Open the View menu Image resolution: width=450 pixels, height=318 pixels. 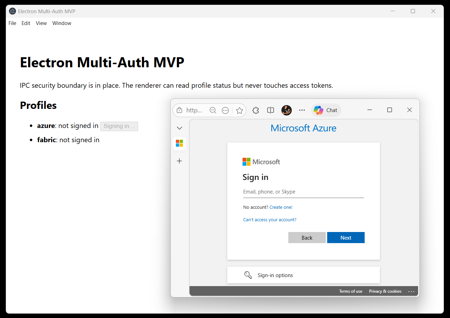pos(41,23)
